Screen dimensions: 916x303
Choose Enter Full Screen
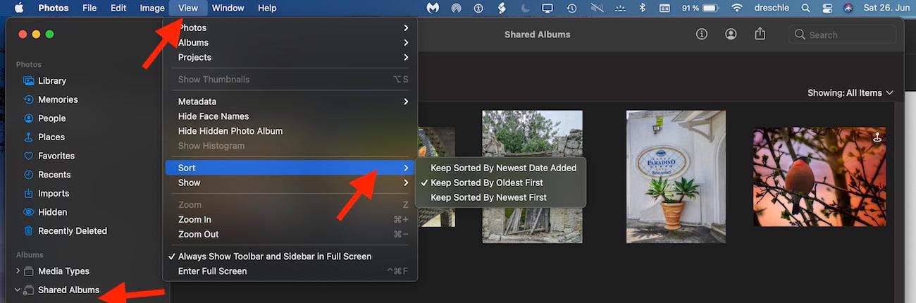coord(290,271)
